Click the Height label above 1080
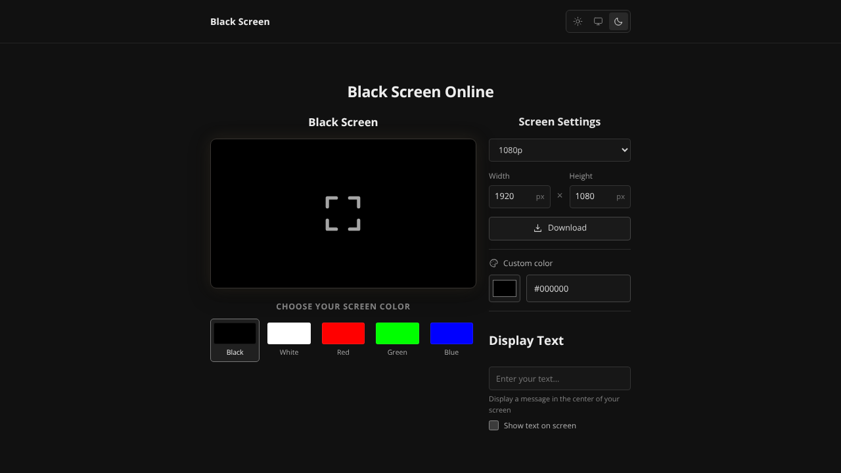The image size is (841, 473). 581,176
